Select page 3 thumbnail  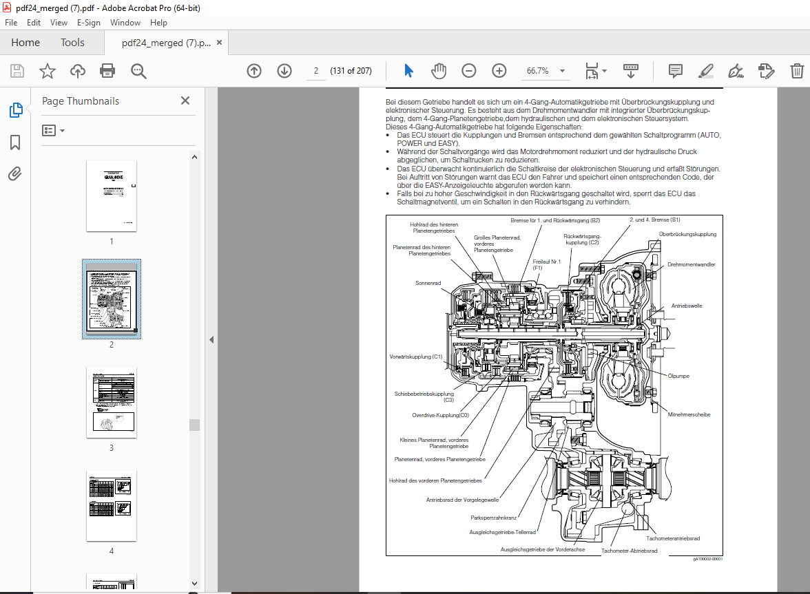(x=112, y=403)
